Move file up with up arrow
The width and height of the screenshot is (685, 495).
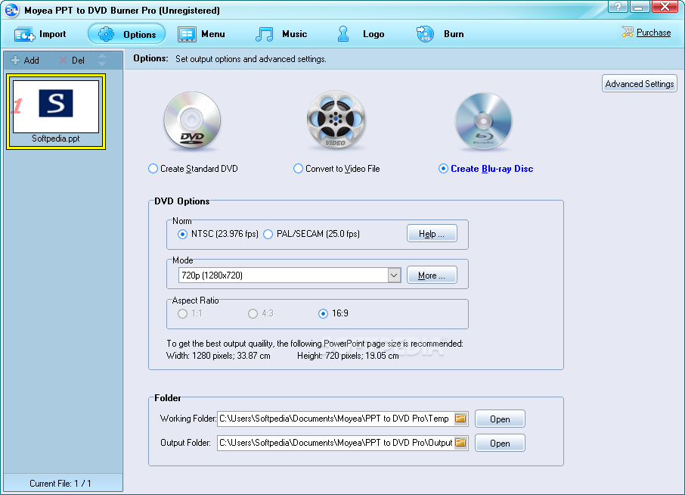coord(102,55)
